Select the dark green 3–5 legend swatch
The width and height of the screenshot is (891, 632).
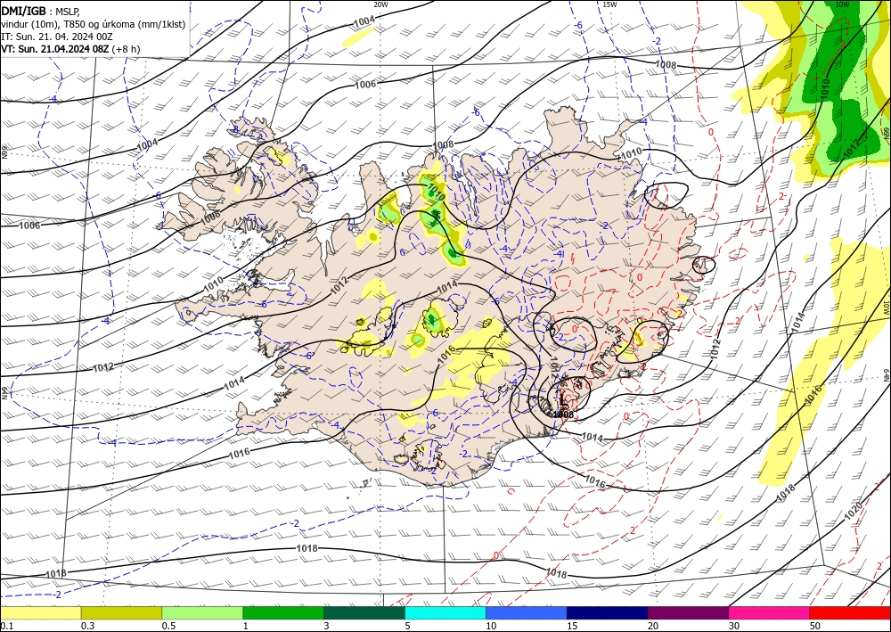click(x=364, y=612)
